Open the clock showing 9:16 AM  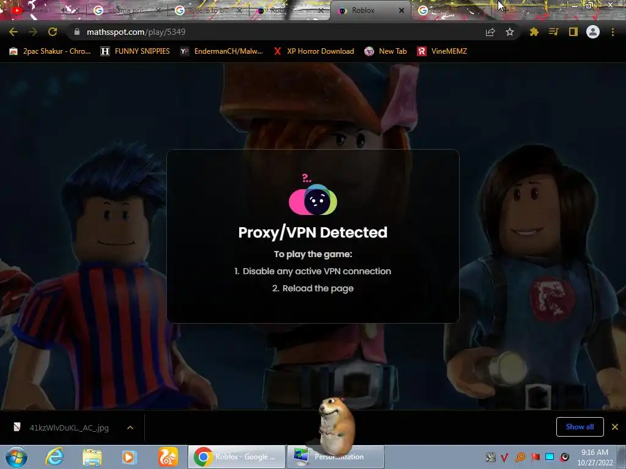point(595,457)
